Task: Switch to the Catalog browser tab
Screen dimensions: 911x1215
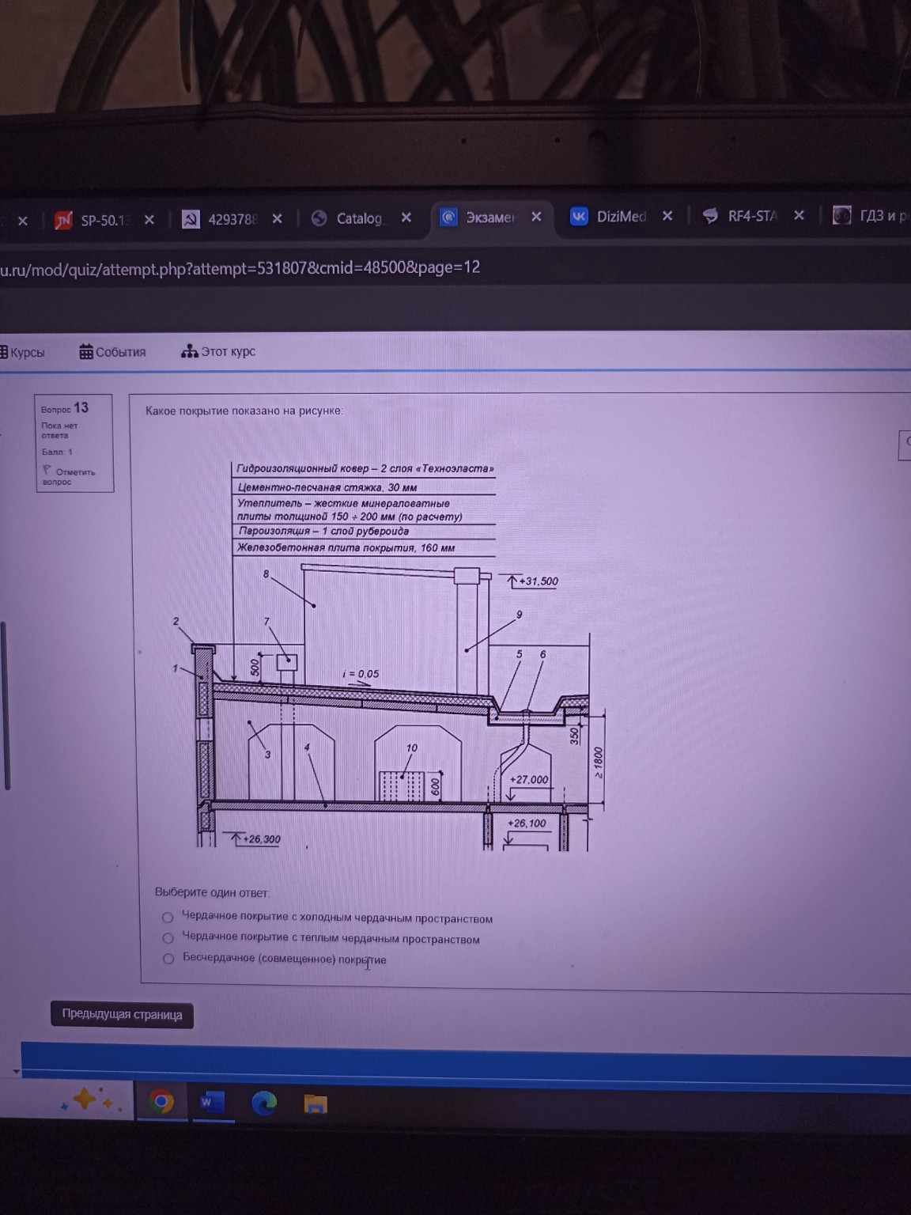Action: tap(357, 218)
